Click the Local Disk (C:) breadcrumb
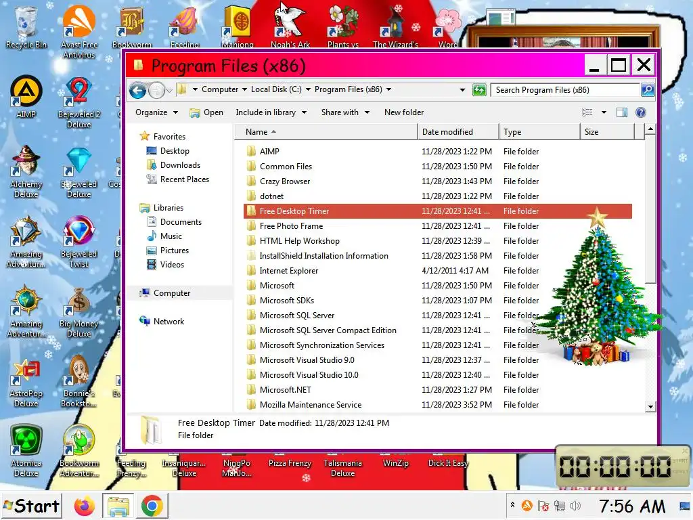 pyautogui.click(x=276, y=89)
